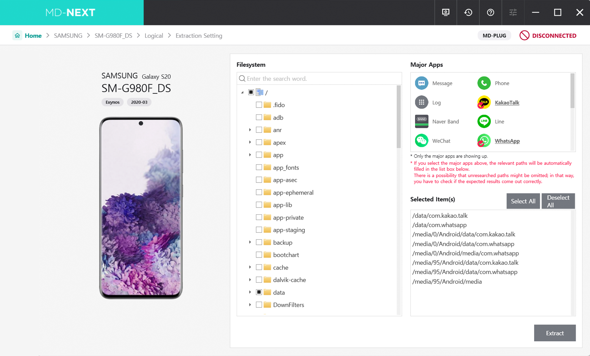Check the adb folder checkbox
The height and width of the screenshot is (356, 590).
tap(259, 117)
